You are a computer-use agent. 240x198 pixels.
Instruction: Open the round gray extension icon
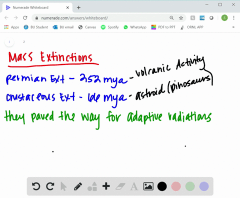point(211,18)
